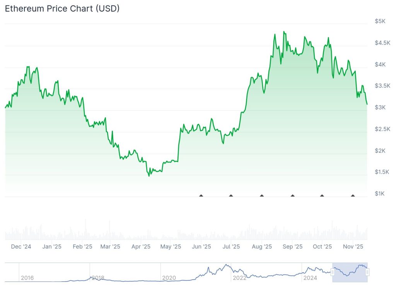Click the event marker above Nov '25
396x289 pixels.
click(x=353, y=195)
